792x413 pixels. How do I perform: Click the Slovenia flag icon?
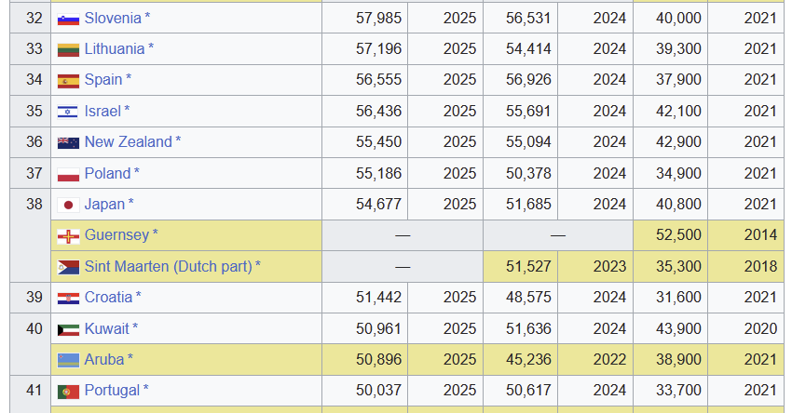68,19
